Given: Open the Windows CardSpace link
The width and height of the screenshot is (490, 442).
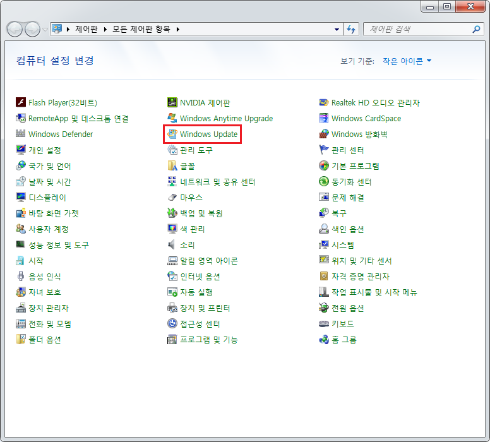Looking at the screenshot, I should tap(366, 119).
